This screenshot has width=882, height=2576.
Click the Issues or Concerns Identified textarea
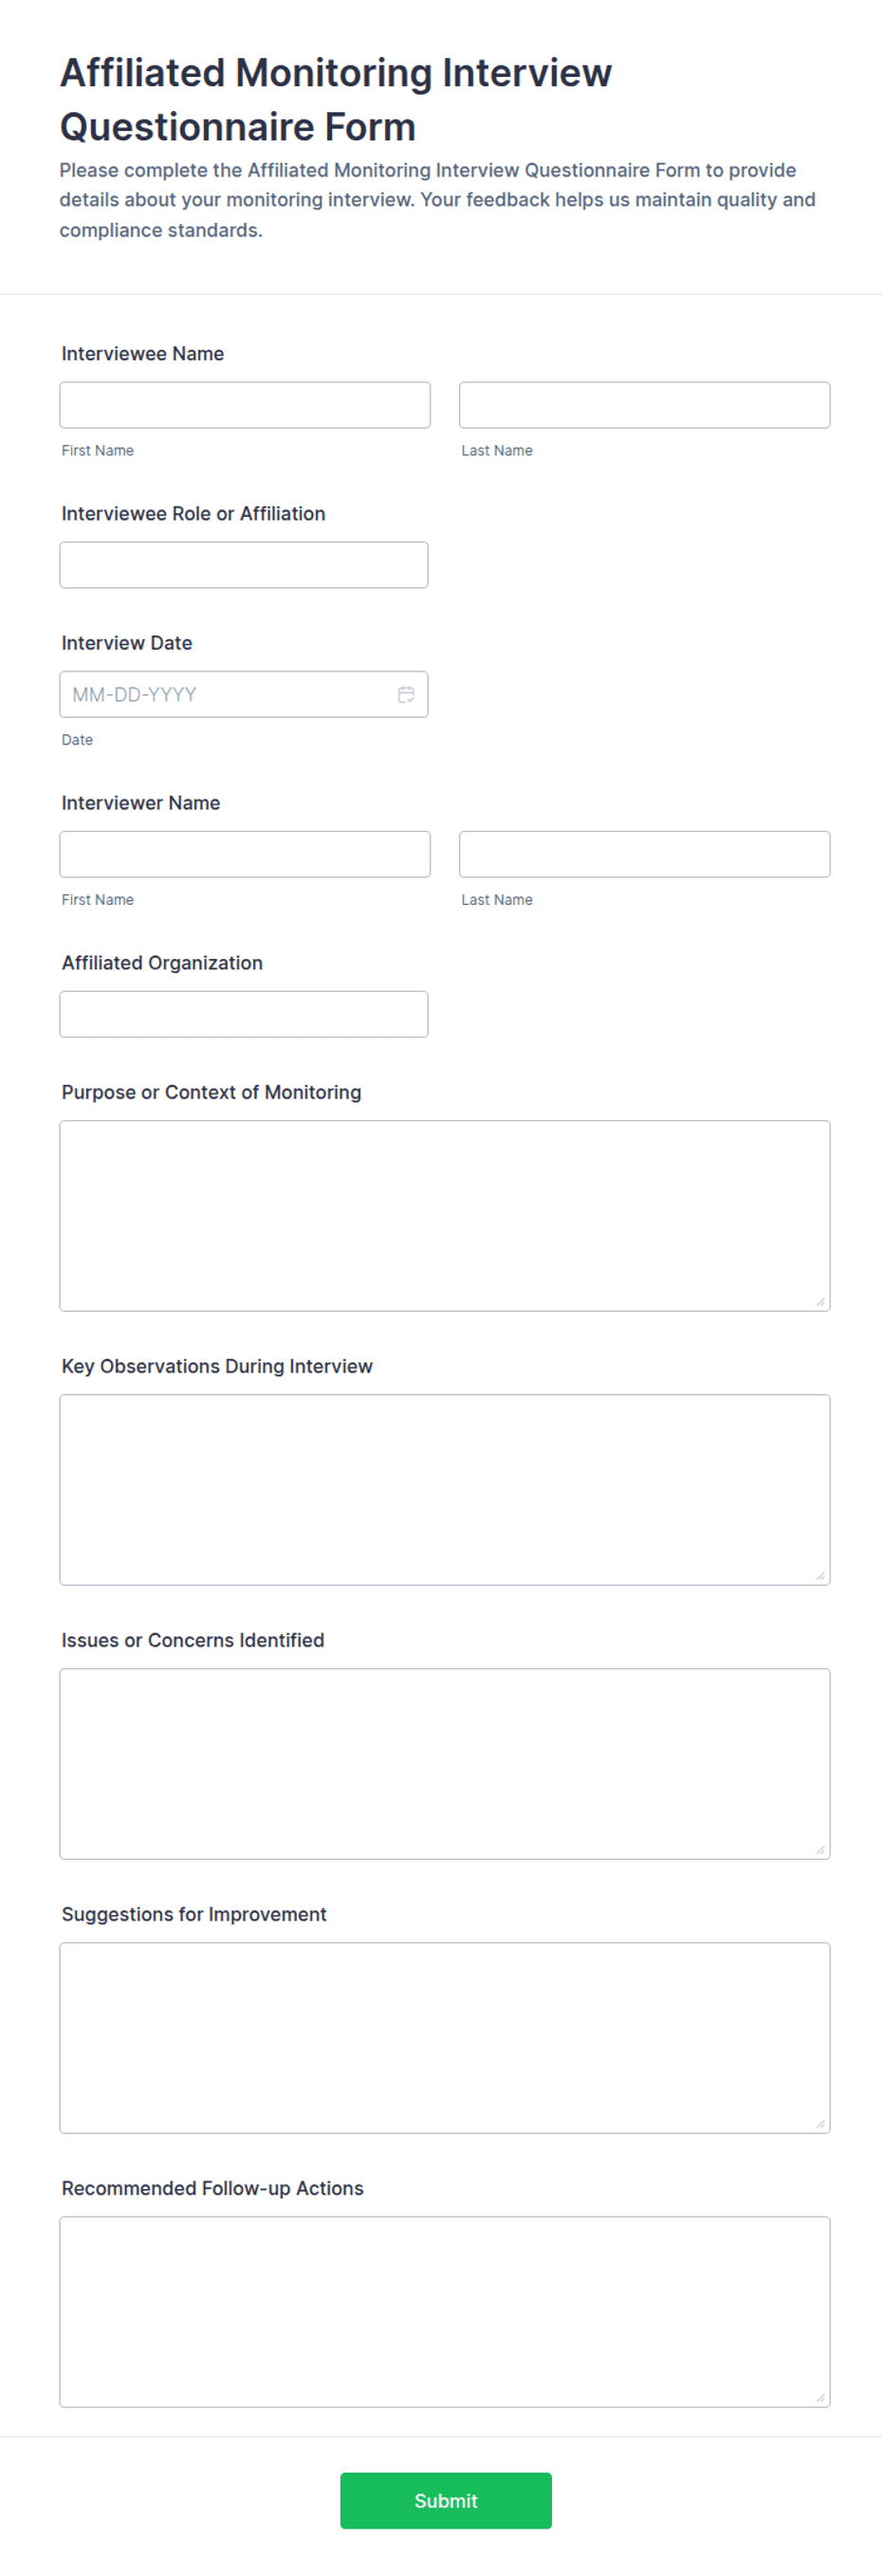tap(445, 1764)
